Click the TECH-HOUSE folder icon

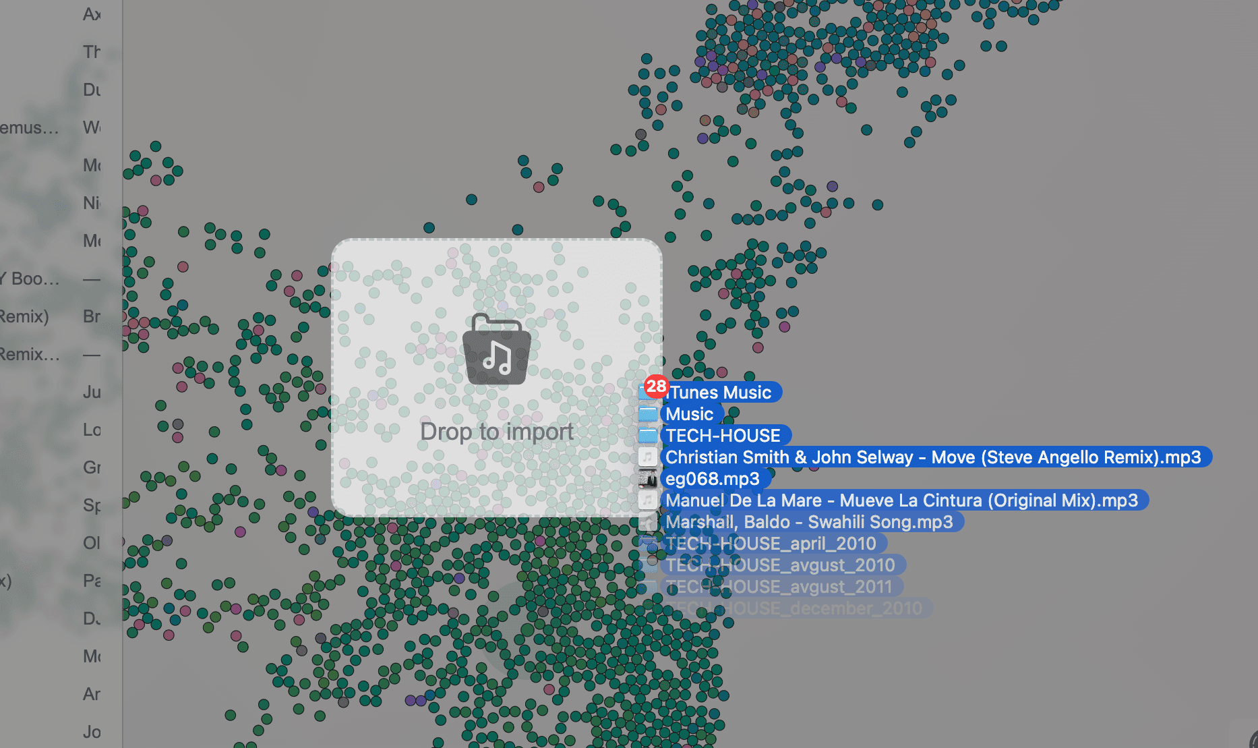[648, 436]
